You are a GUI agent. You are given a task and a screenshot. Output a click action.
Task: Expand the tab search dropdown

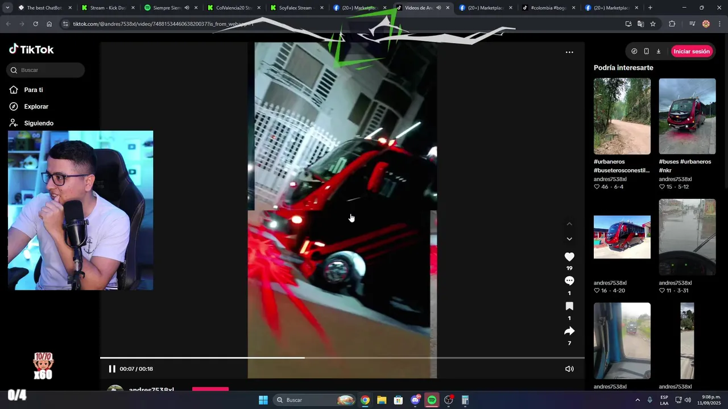7,8
